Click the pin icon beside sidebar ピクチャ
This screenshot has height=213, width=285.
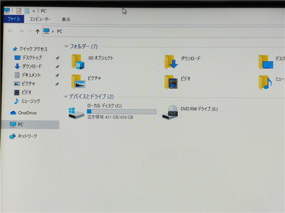pos(57,84)
